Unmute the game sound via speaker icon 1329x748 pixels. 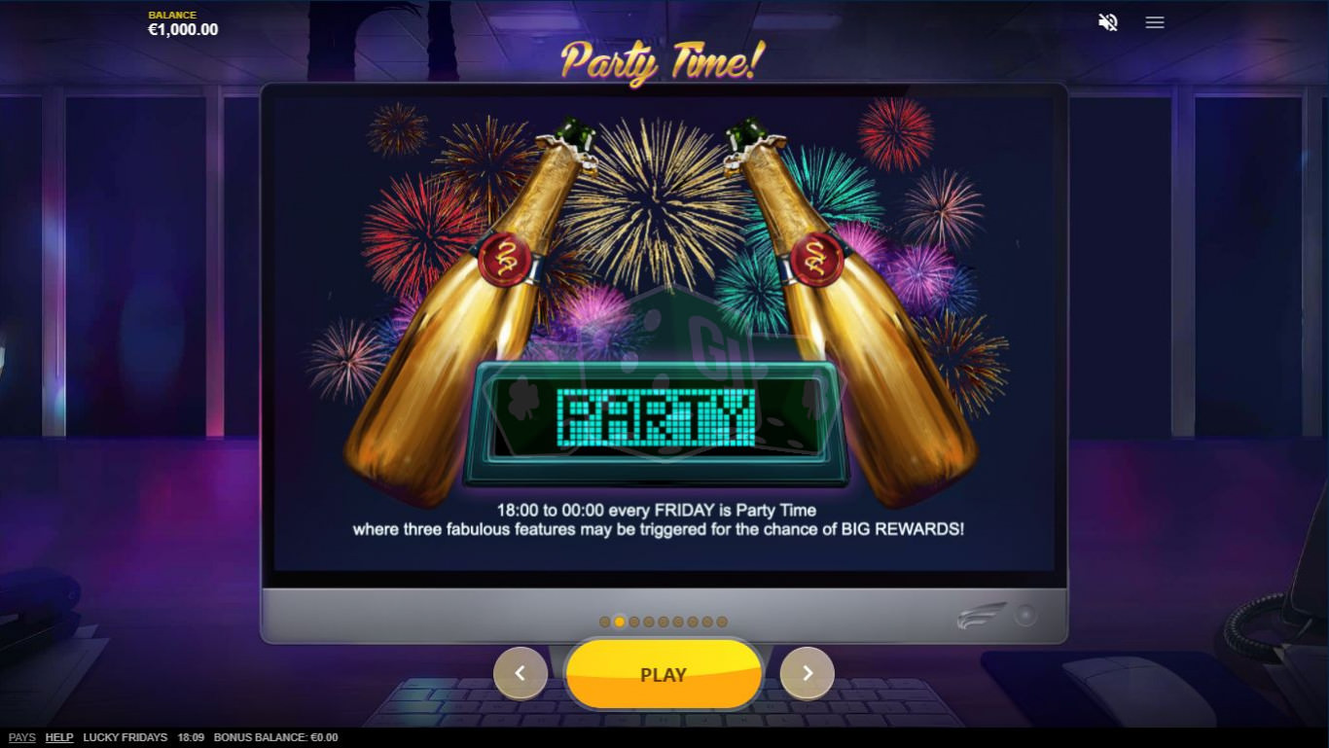(x=1108, y=22)
